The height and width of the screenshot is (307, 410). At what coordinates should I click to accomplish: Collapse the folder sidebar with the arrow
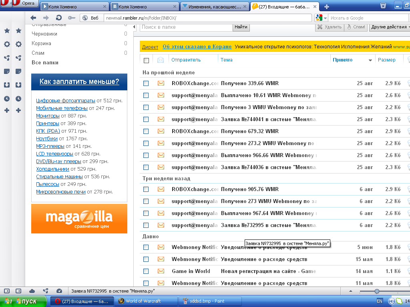click(135, 27)
